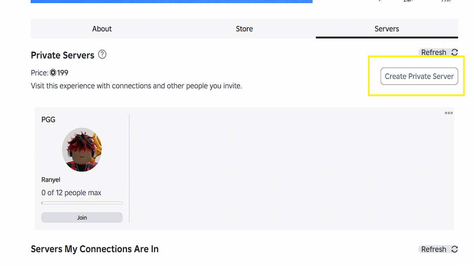Open the About tab

(102, 29)
